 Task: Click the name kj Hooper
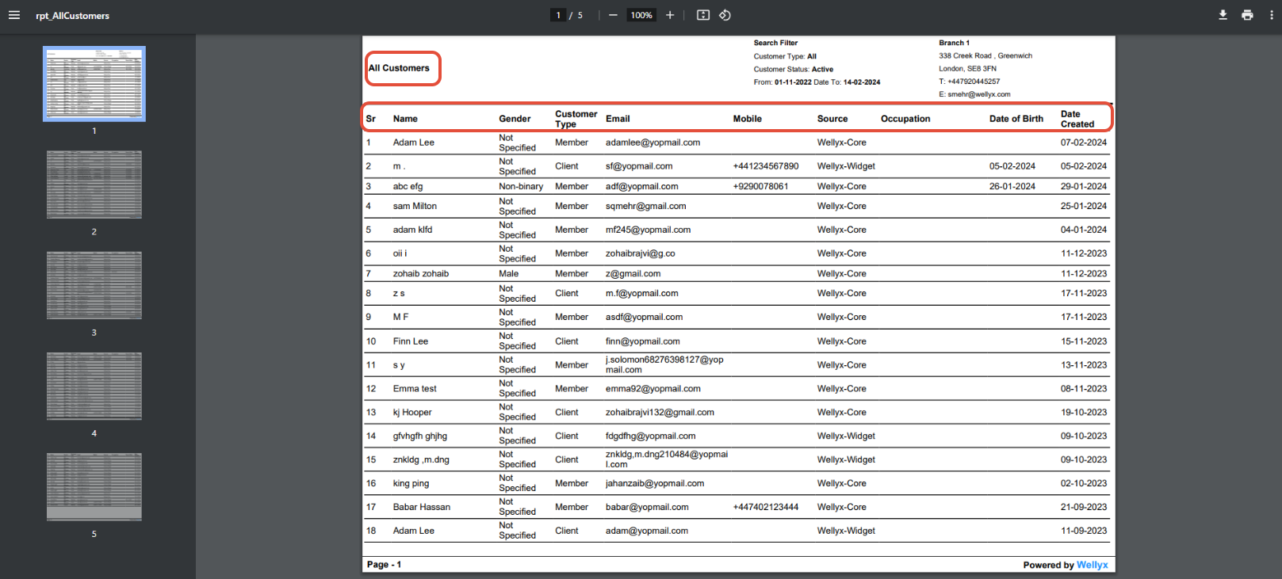[x=412, y=413]
